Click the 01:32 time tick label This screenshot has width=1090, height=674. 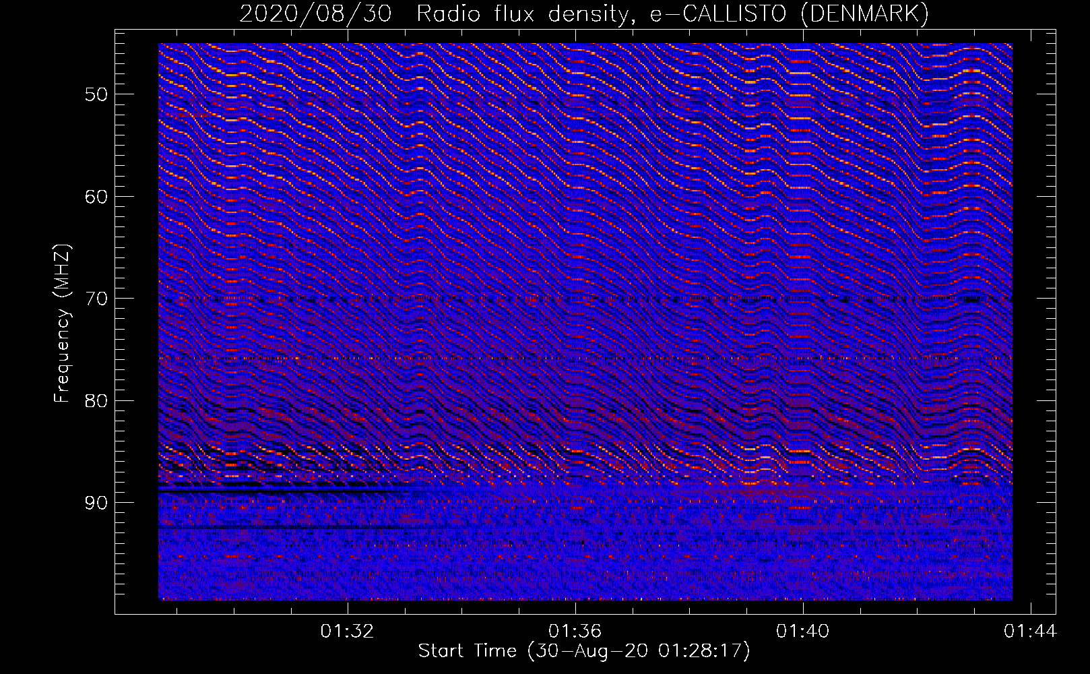[347, 632]
